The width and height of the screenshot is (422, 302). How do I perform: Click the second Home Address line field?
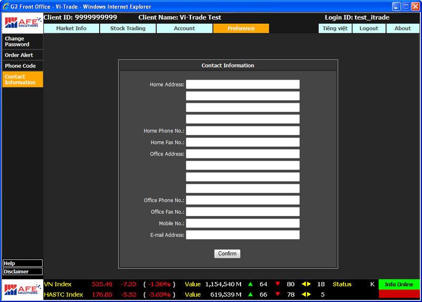[243, 96]
